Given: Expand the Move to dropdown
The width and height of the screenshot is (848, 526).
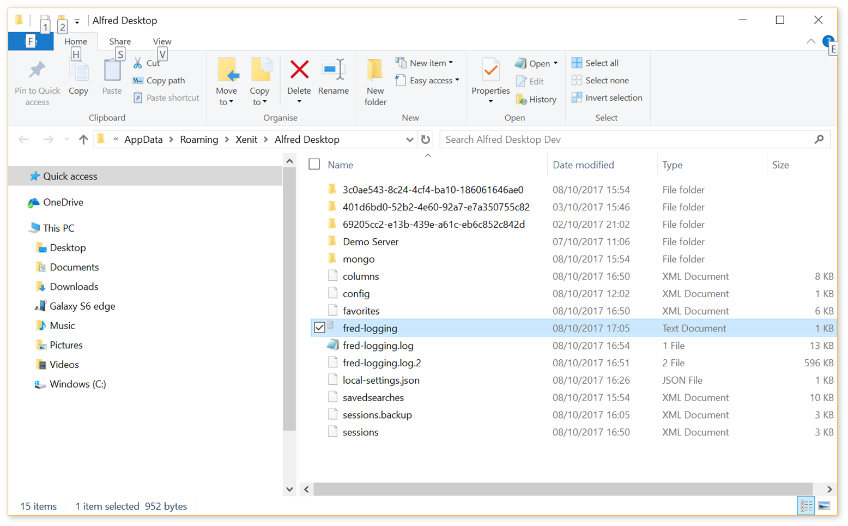Looking at the screenshot, I should coord(226,102).
